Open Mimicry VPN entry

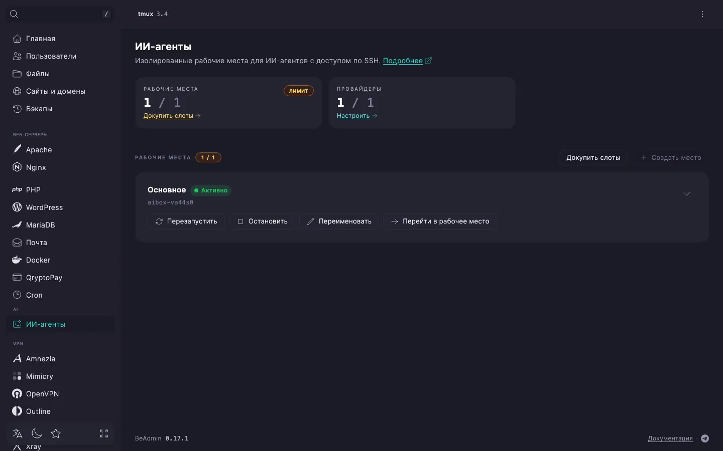tap(60, 376)
